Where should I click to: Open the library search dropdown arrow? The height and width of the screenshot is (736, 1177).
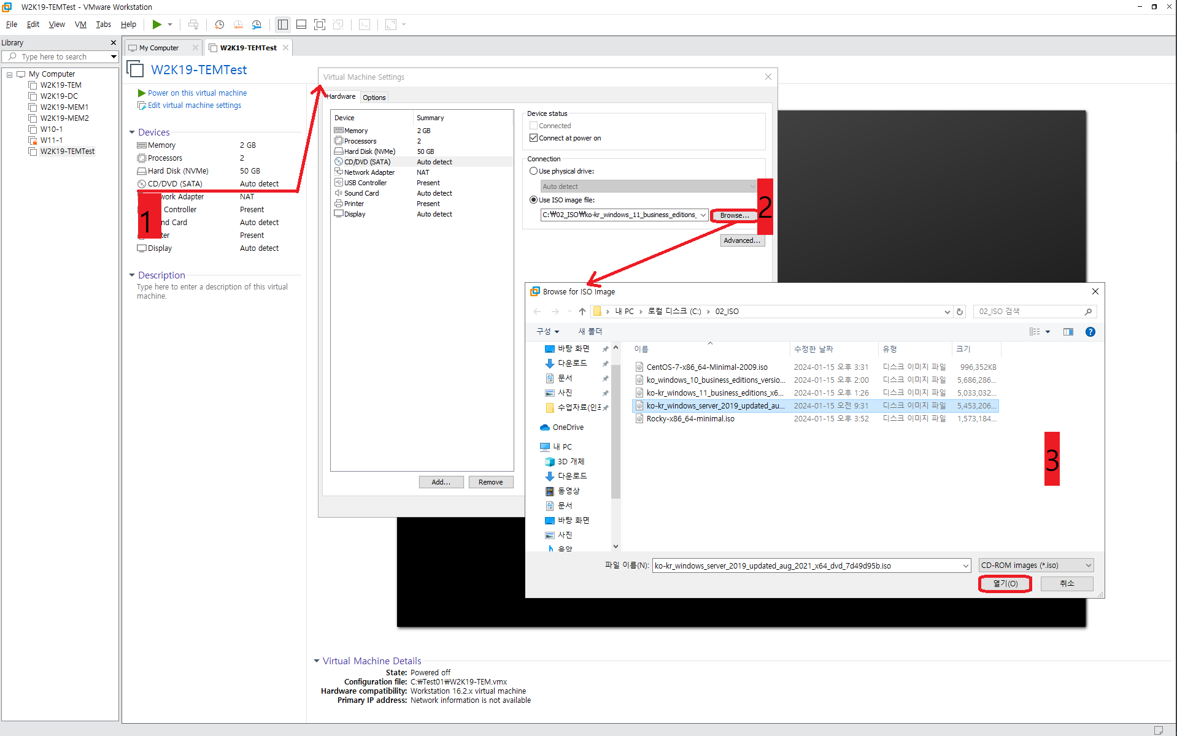point(114,56)
